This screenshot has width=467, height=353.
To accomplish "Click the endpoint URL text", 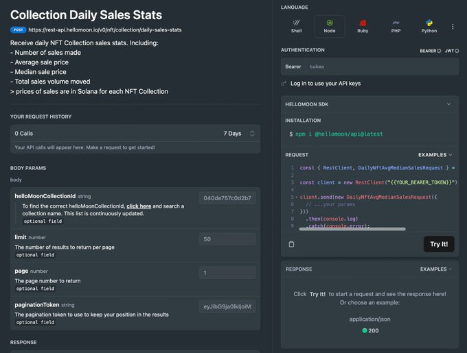I will click(x=105, y=29).
